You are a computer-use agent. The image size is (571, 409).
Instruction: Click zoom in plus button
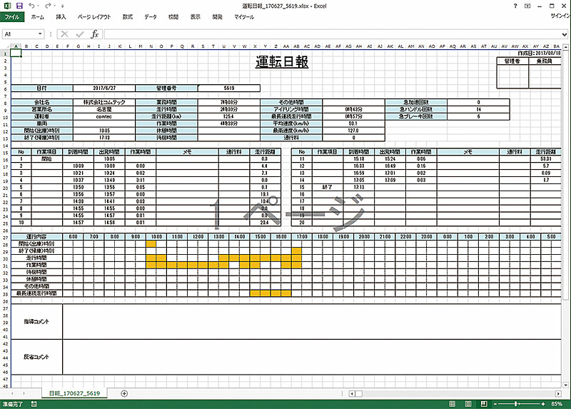(x=543, y=404)
